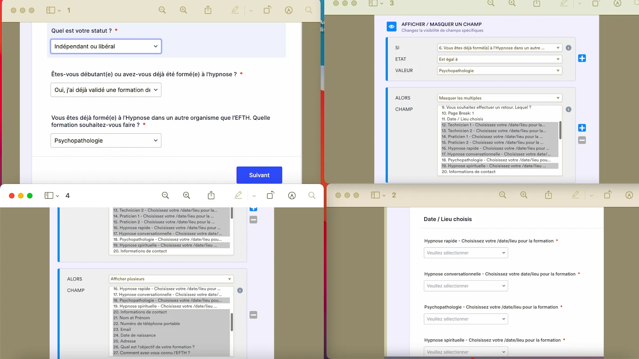Zoom out in window 2's toolbar
This screenshot has width=639, height=359.
(502, 195)
